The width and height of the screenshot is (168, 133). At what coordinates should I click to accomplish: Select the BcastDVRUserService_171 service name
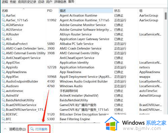(x=25, y=110)
